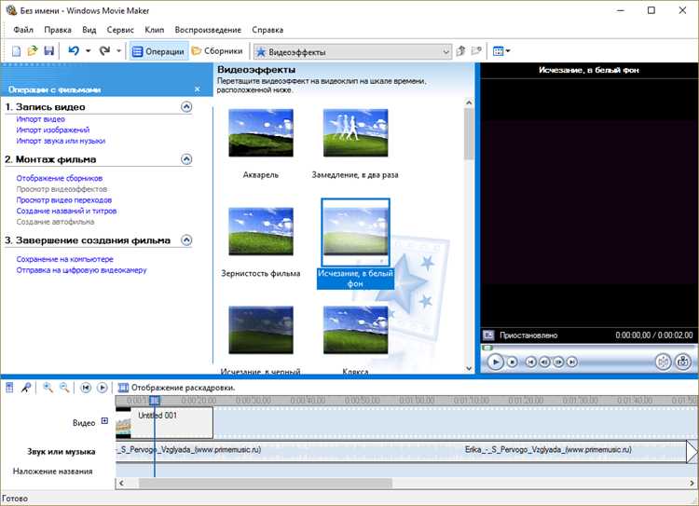This screenshot has width=699, height=506.
Task: Jump forward with the monitor Forward button
Action: tap(572, 362)
